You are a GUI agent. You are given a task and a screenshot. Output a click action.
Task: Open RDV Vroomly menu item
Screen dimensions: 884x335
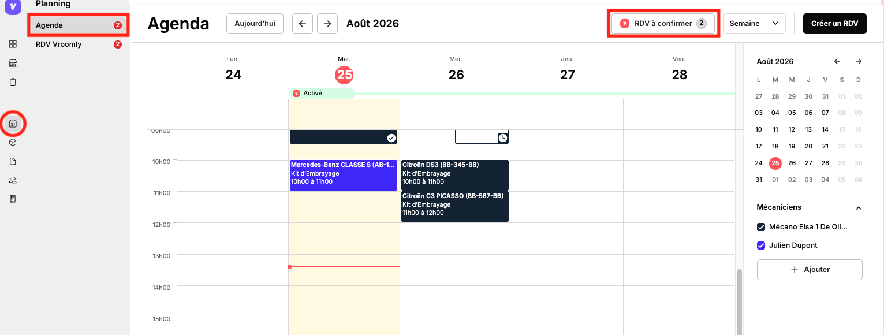(x=77, y=44)
